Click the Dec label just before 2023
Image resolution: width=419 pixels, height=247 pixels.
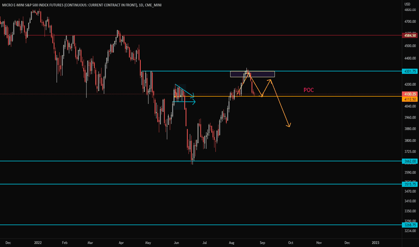[x=347, y=243]
